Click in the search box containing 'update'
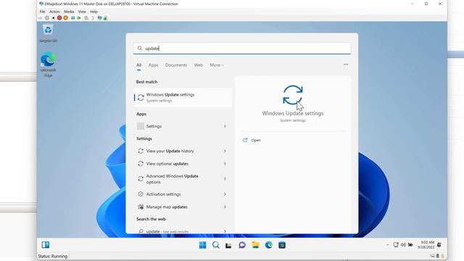This screenshot has height=261, width=464. pyautogui.click(x=242, y=49)
